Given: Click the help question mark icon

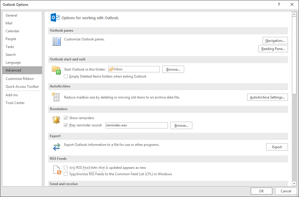Looking at the screenshot, I should click(279, 5).
